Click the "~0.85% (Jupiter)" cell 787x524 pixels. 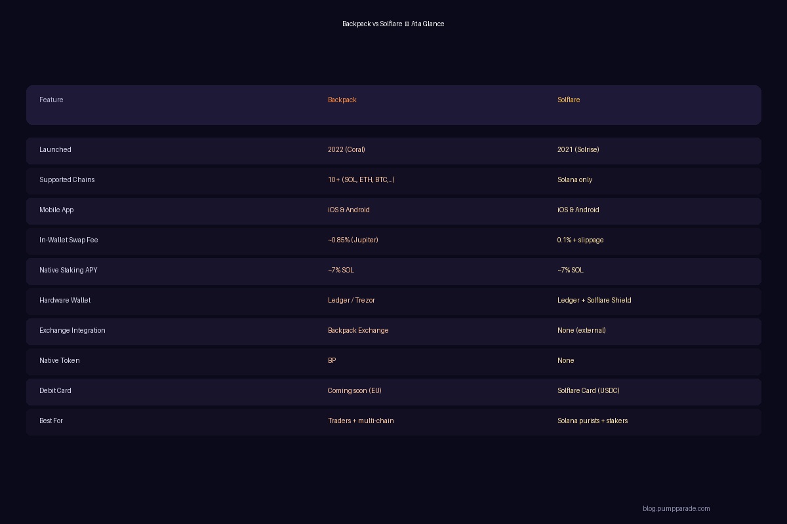pyautogui.click(x=353, y=240)
